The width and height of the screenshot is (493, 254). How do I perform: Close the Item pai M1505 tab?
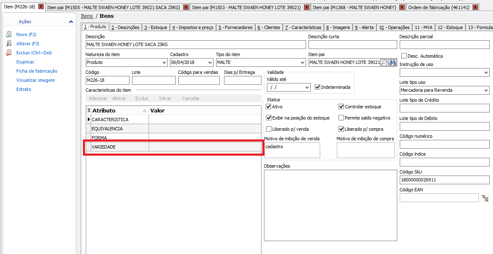(x=186, y=7)
